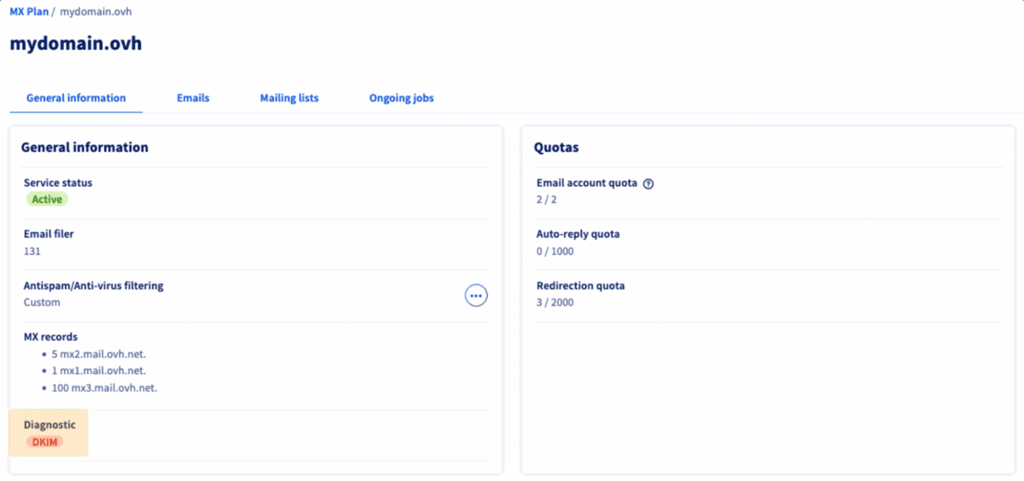Click the MX Plan breadcrumb link
The image size is (1024, 481).
coord(27,11)
